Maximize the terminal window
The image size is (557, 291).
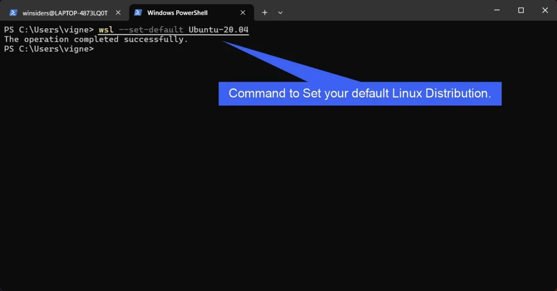521,10
